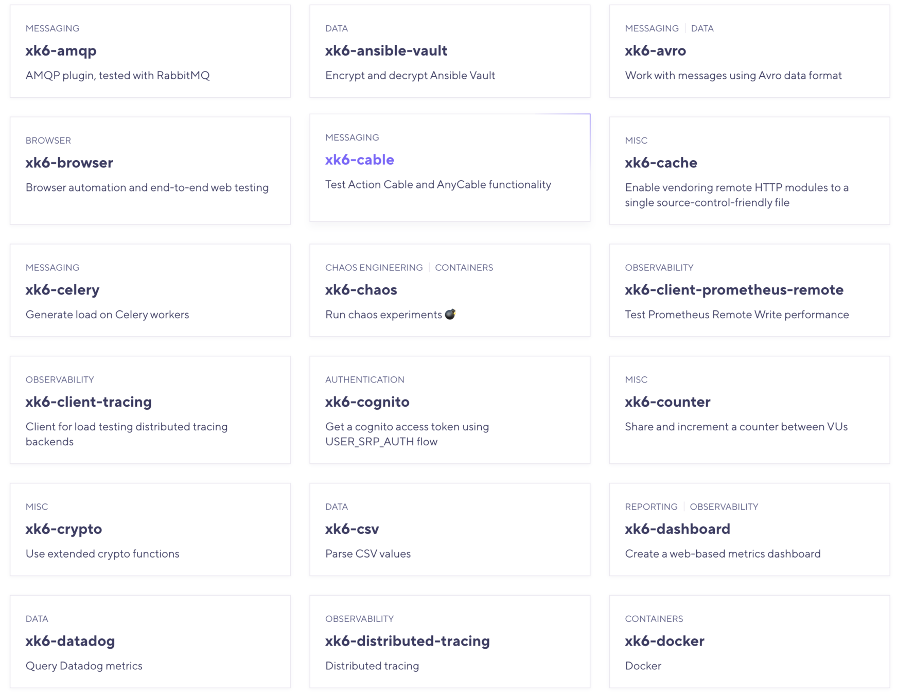Viewport: 897px width, 695px height.
Task: Open the xk6-datadog extension
Action: pyautogui.click(x=70, y=641)
